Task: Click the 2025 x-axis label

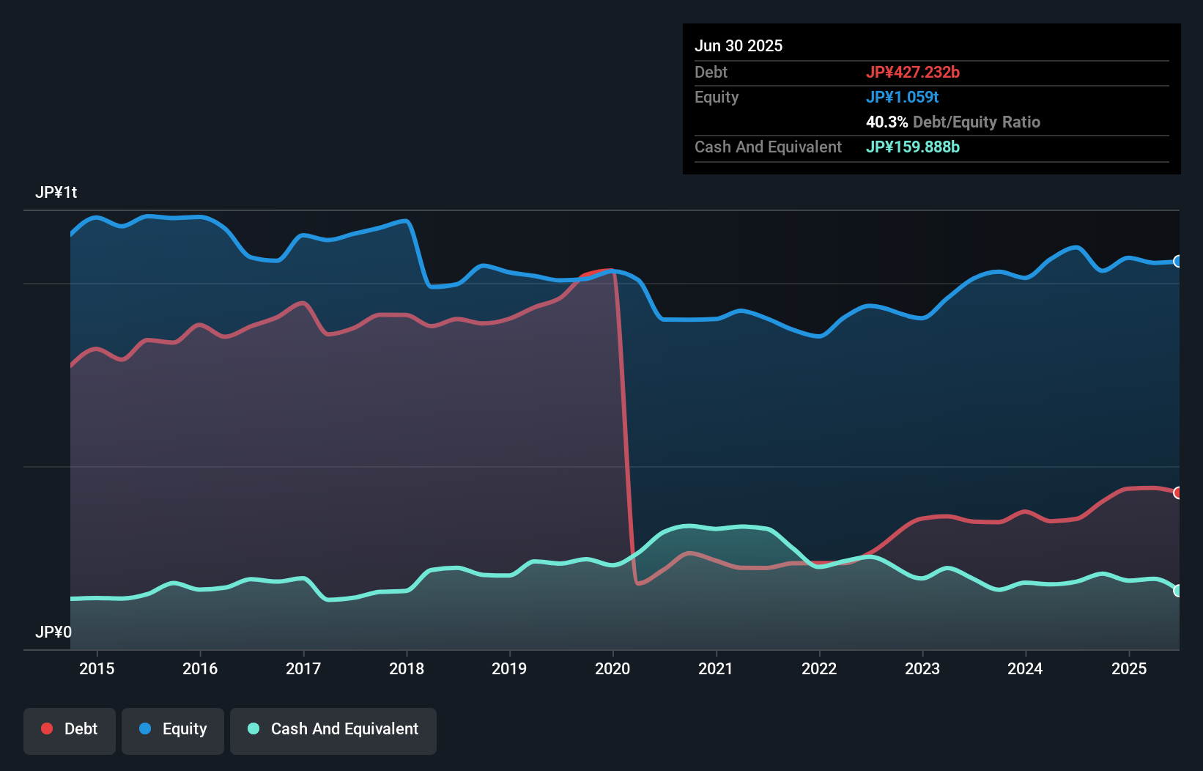Action: [1129, 668]
